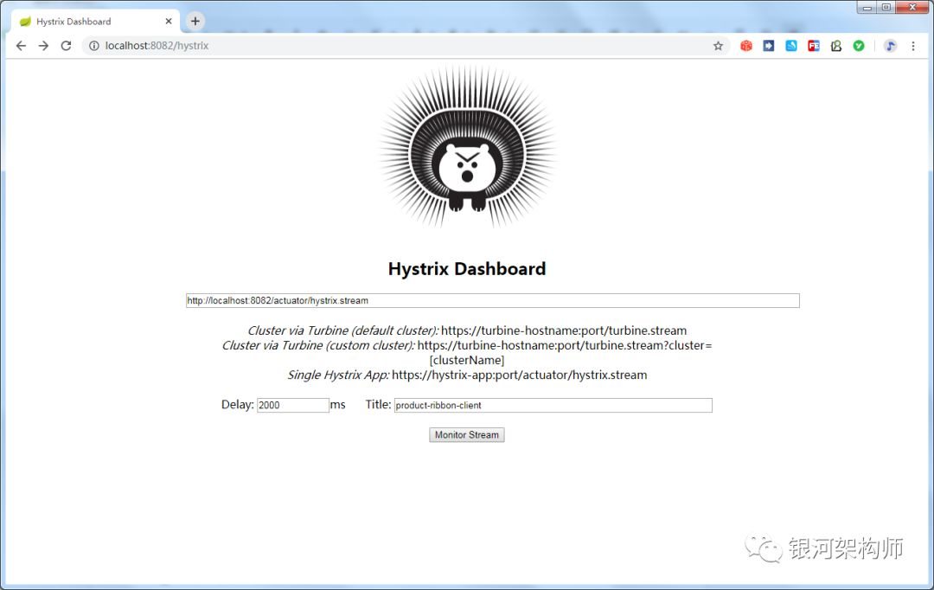Click the Evernote-style clipper extension icon

click(836, 46)
